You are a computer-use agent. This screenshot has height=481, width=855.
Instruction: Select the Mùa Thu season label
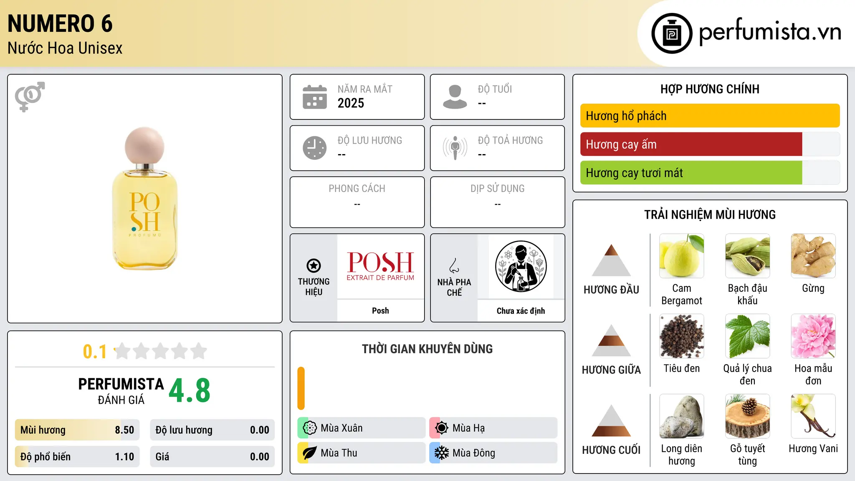tap(339, 453)
